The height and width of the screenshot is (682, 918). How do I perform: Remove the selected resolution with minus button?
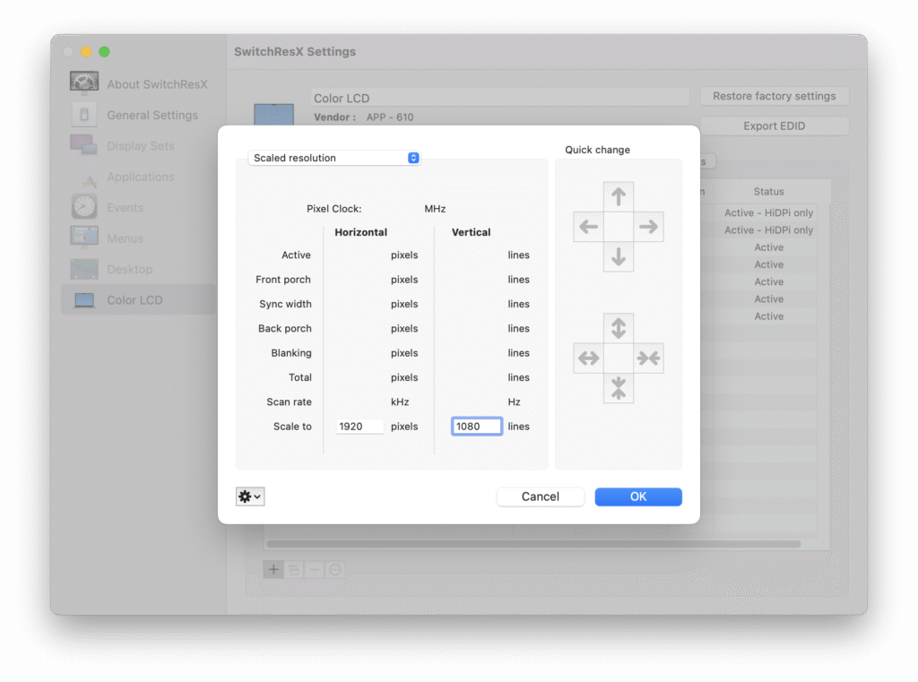pyautogui.click(x=315, y=569)
